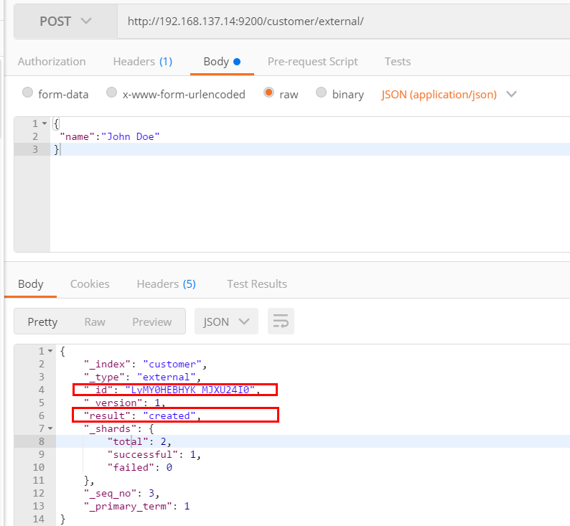Pick the binary body radio button

[321, 93]
